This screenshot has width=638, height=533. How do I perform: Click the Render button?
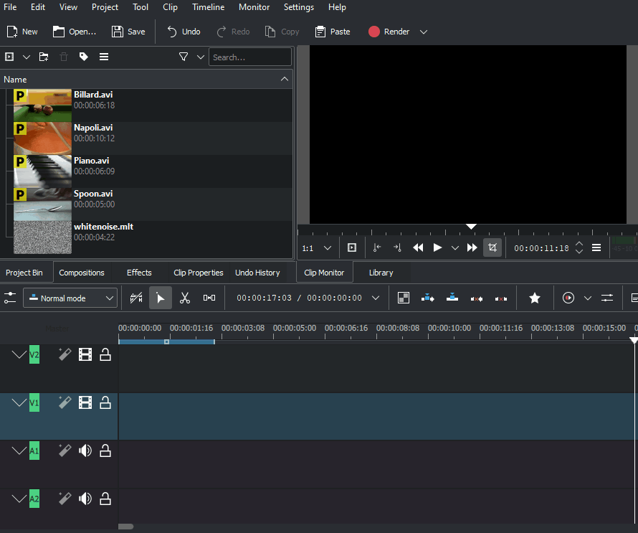(x=389, y=32)
